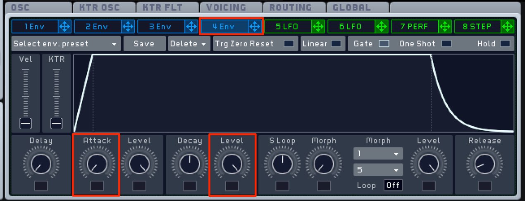525x201 pixels.
Task: Click the modulation slot box under Morph knob
Action: click(x=324, y=186)
